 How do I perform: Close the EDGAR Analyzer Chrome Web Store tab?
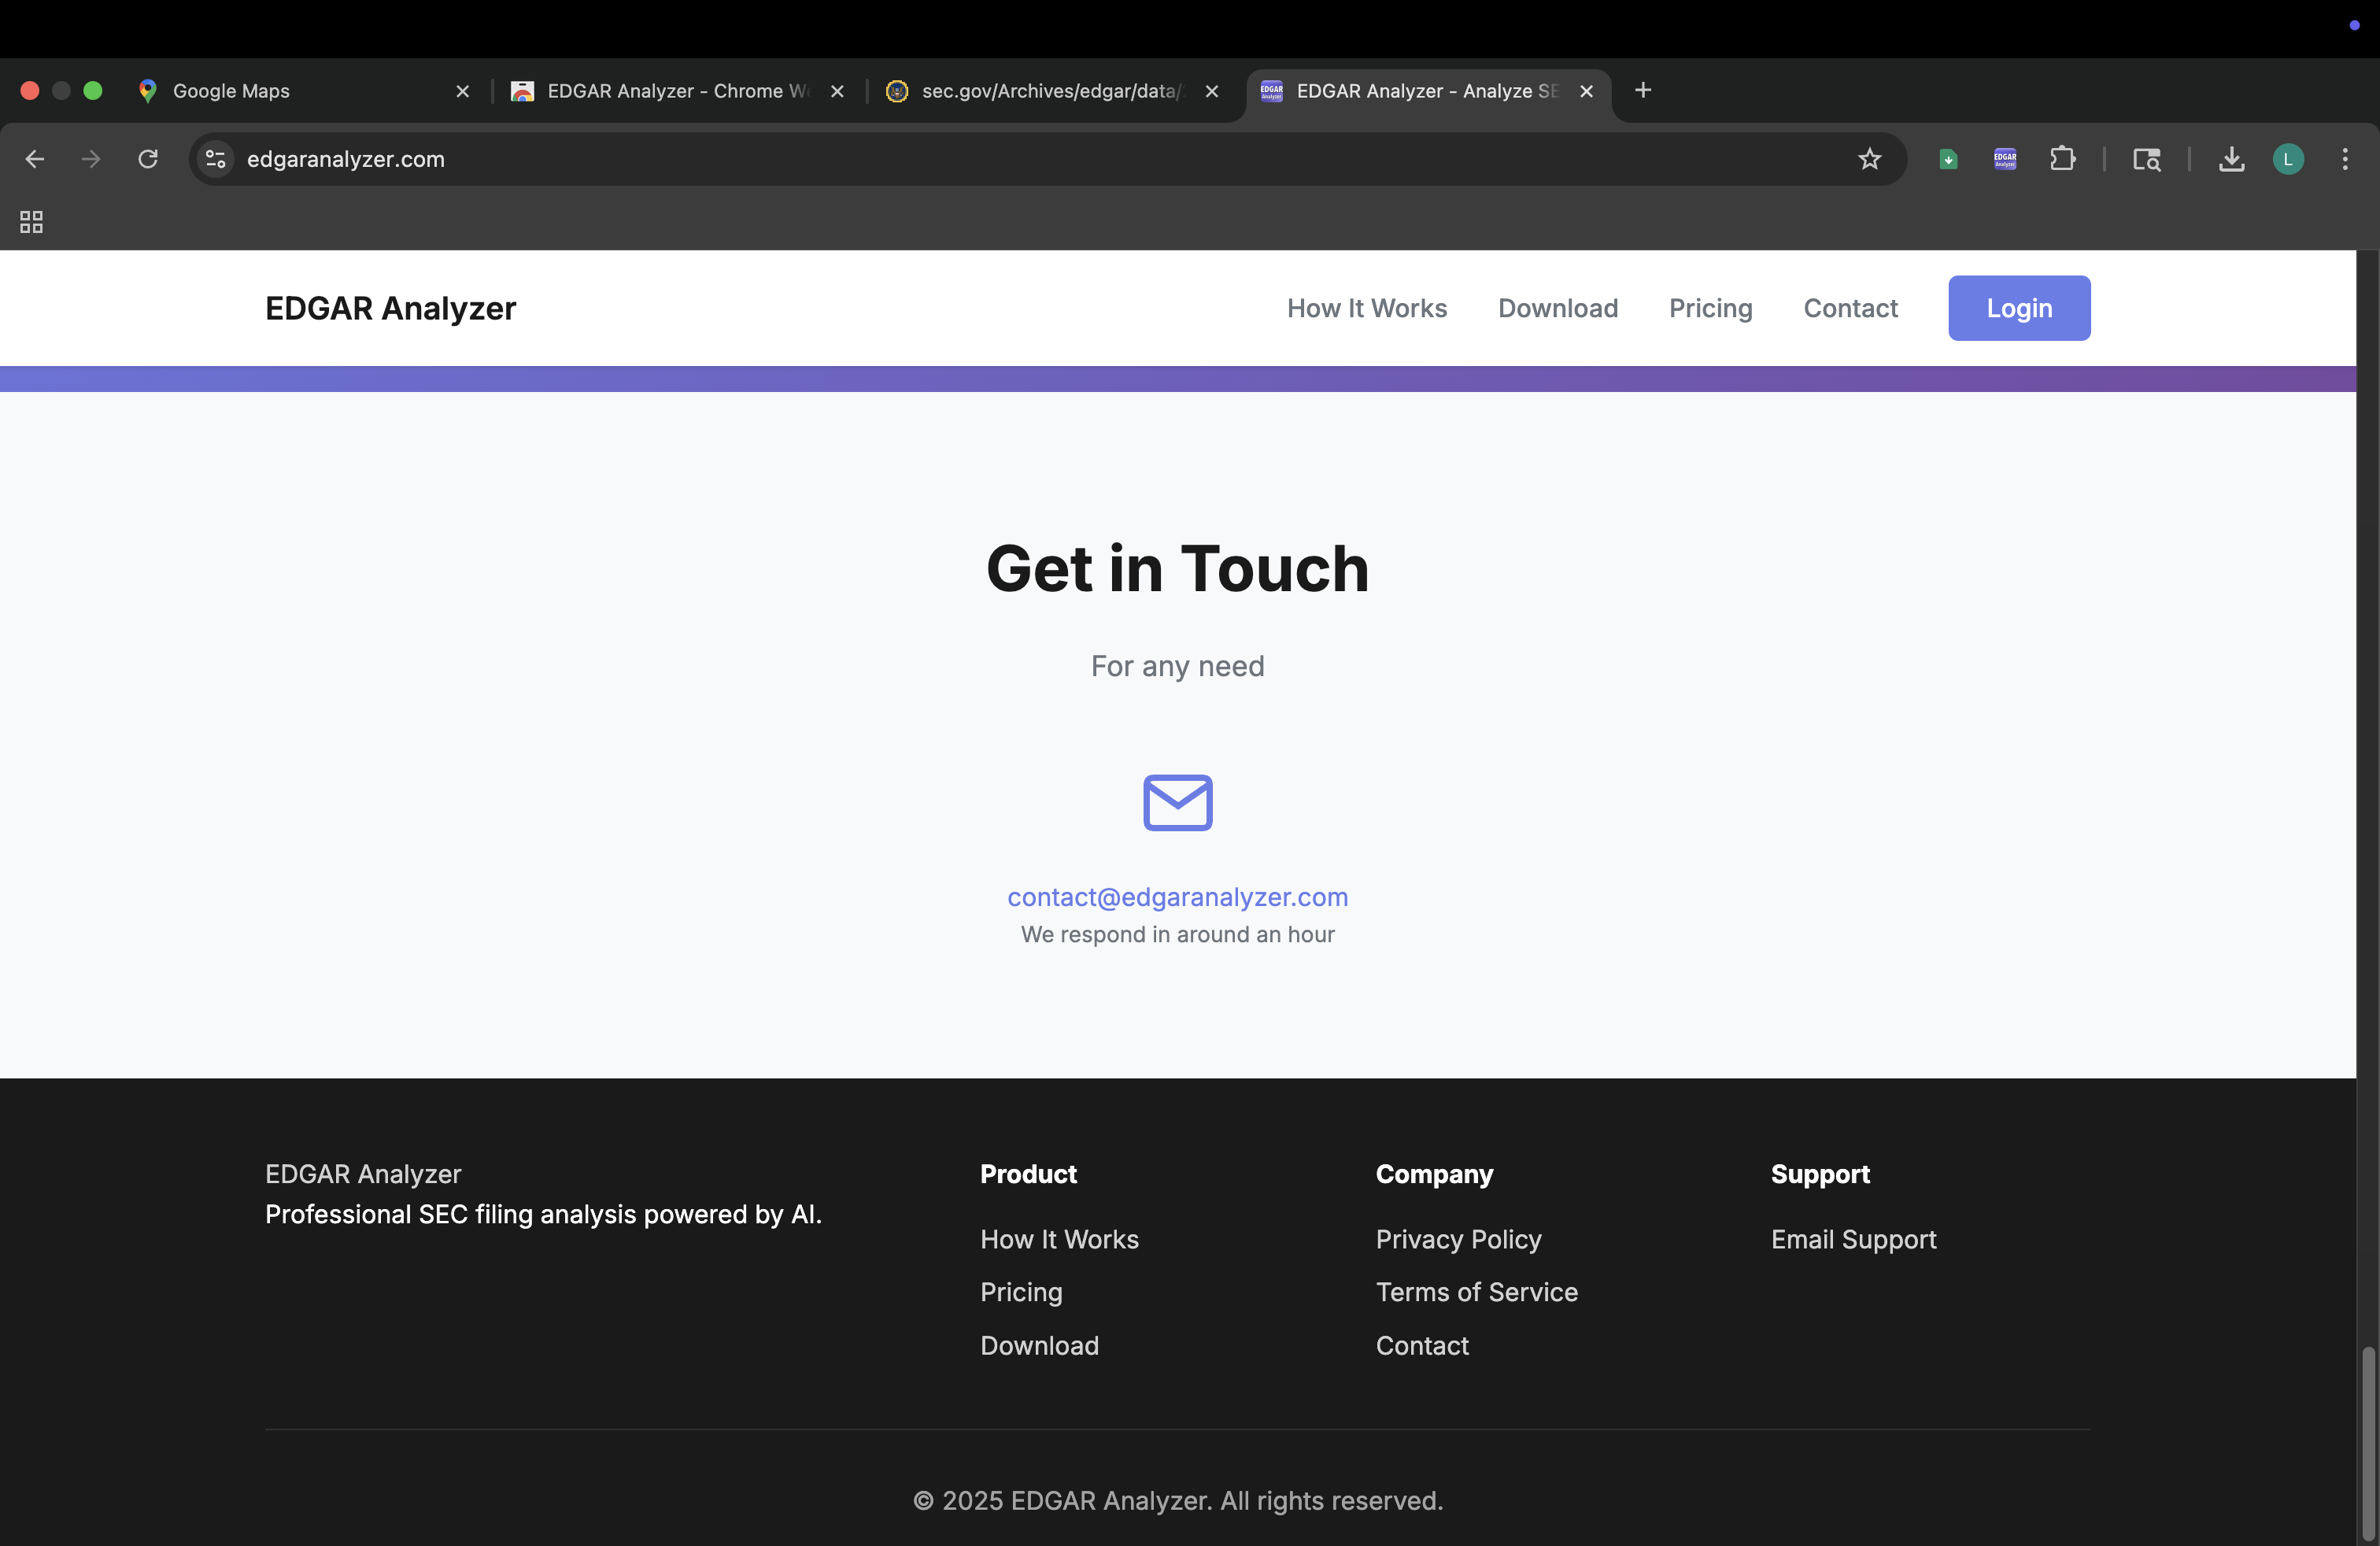pos(837,91)
